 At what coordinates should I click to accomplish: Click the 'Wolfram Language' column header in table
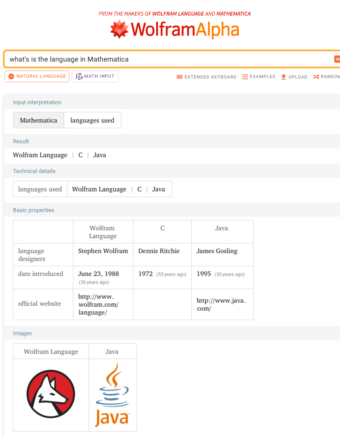click(102, 232)
